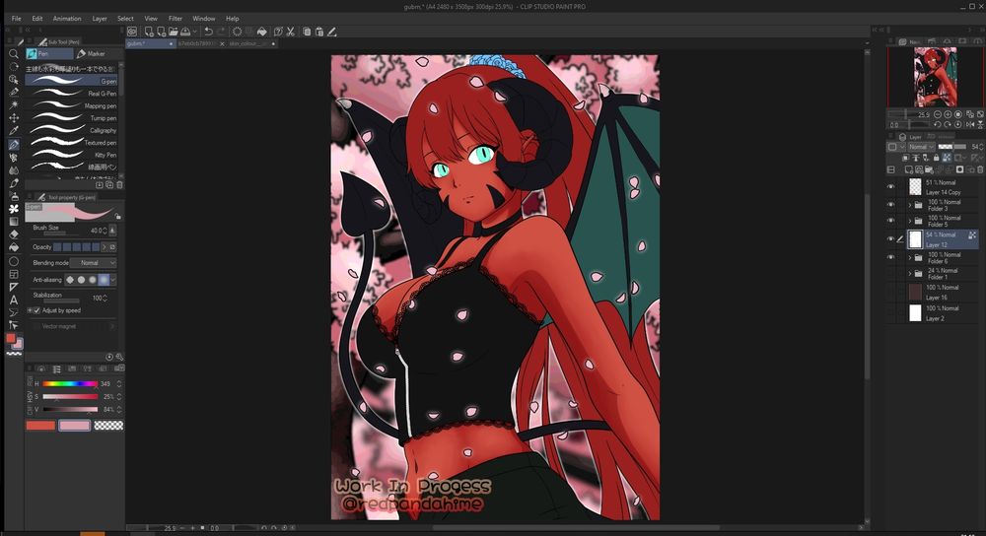Show Layer 16 via its visibility box

[890, 293]
